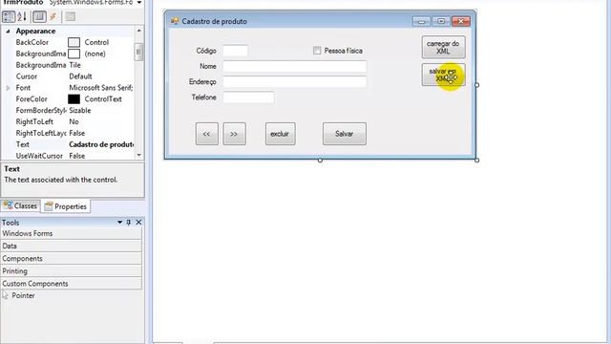Click the >> next record button
This screenshot has height=344, width=611.
234,134
